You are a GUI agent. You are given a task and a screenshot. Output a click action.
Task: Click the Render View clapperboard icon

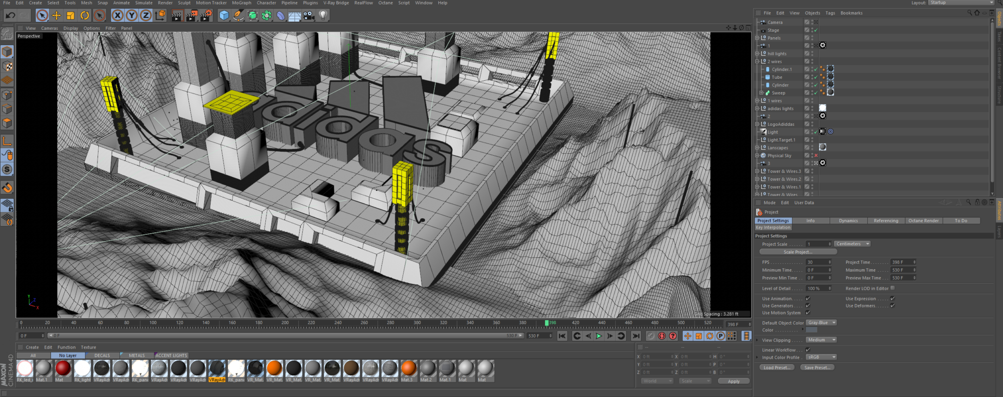[x=177, y=16]
